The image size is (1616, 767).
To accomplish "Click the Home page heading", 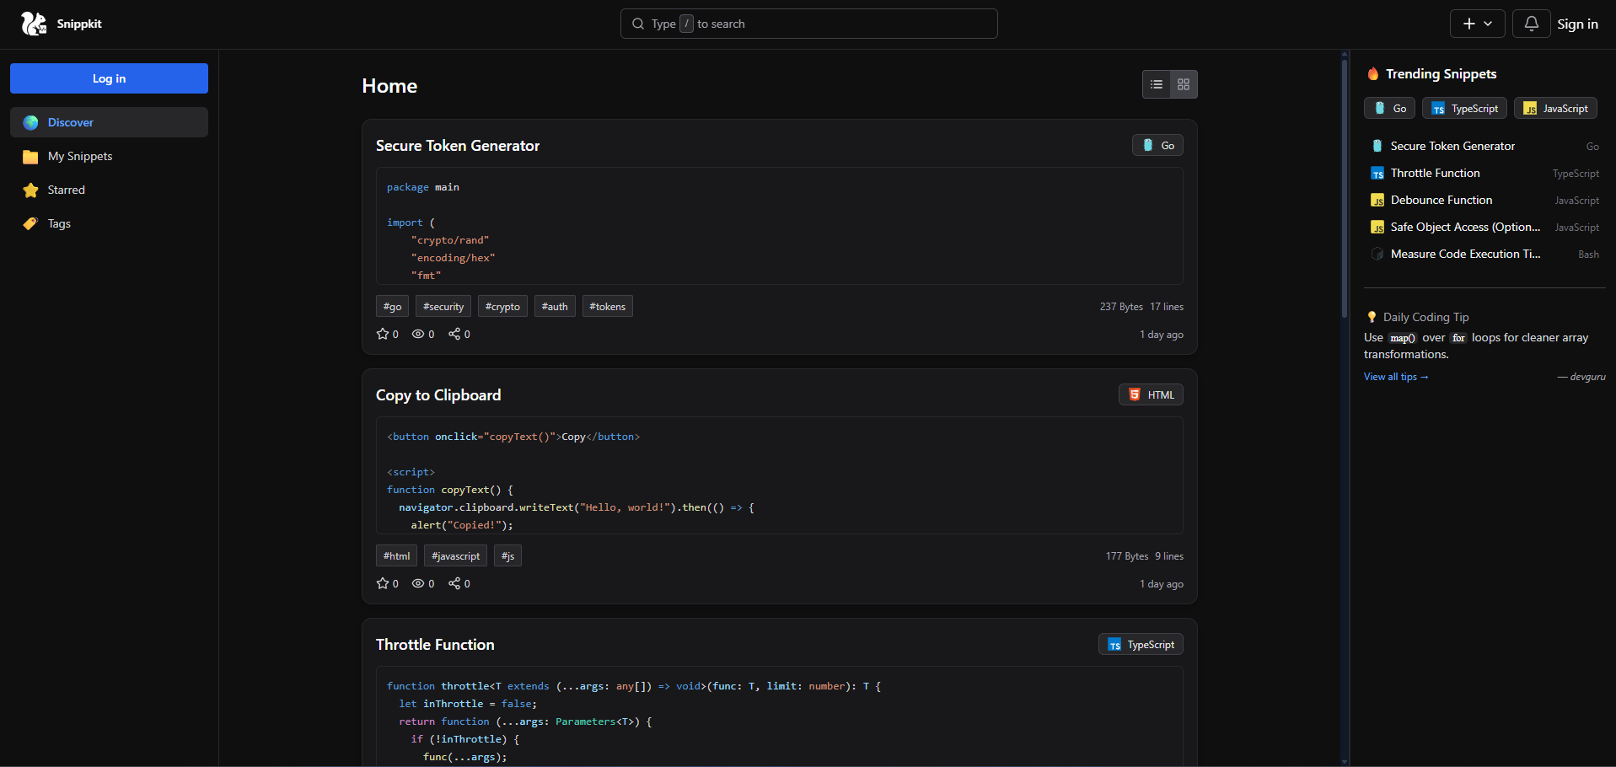I will coord(389,86).
